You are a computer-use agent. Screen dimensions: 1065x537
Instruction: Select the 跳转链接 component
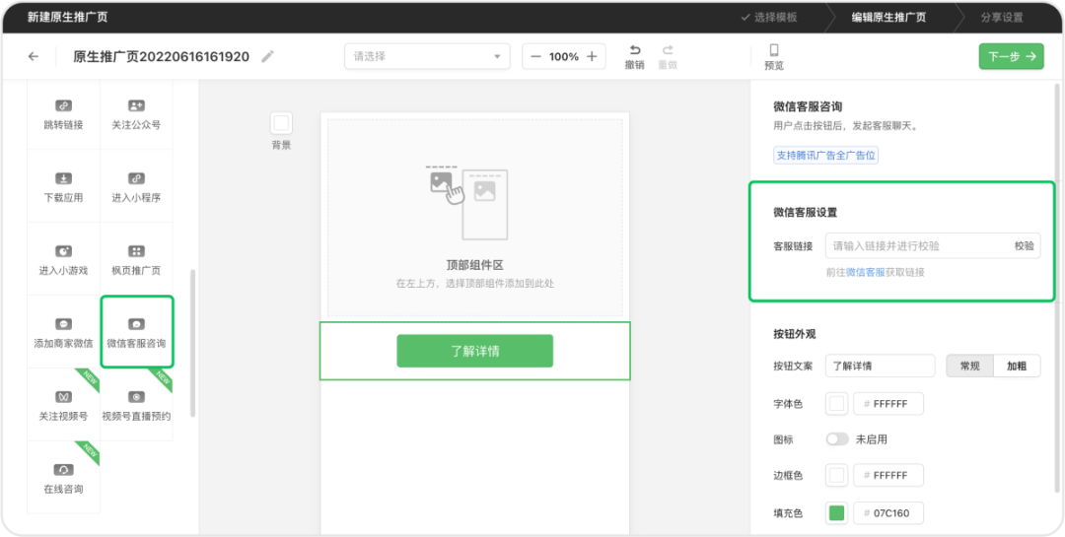point(63,113)
